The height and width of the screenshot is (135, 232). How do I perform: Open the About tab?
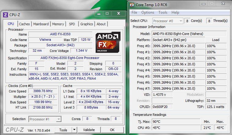[101, 24]
